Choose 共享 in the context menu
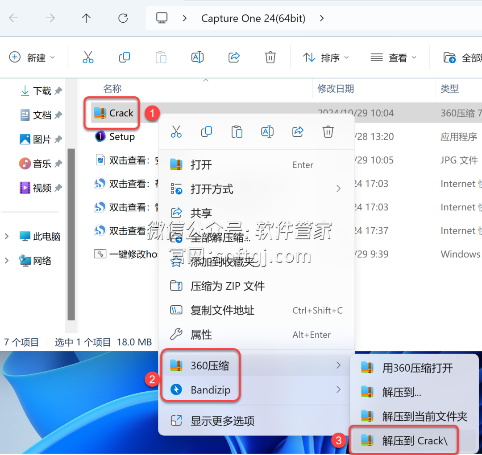Image resolution: width=482 pixels, height=455 pixels. 256,213
